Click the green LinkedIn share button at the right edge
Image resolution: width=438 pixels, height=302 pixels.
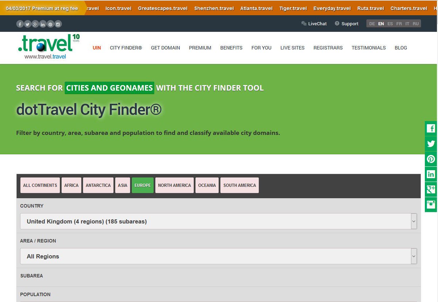coord(431,174)
